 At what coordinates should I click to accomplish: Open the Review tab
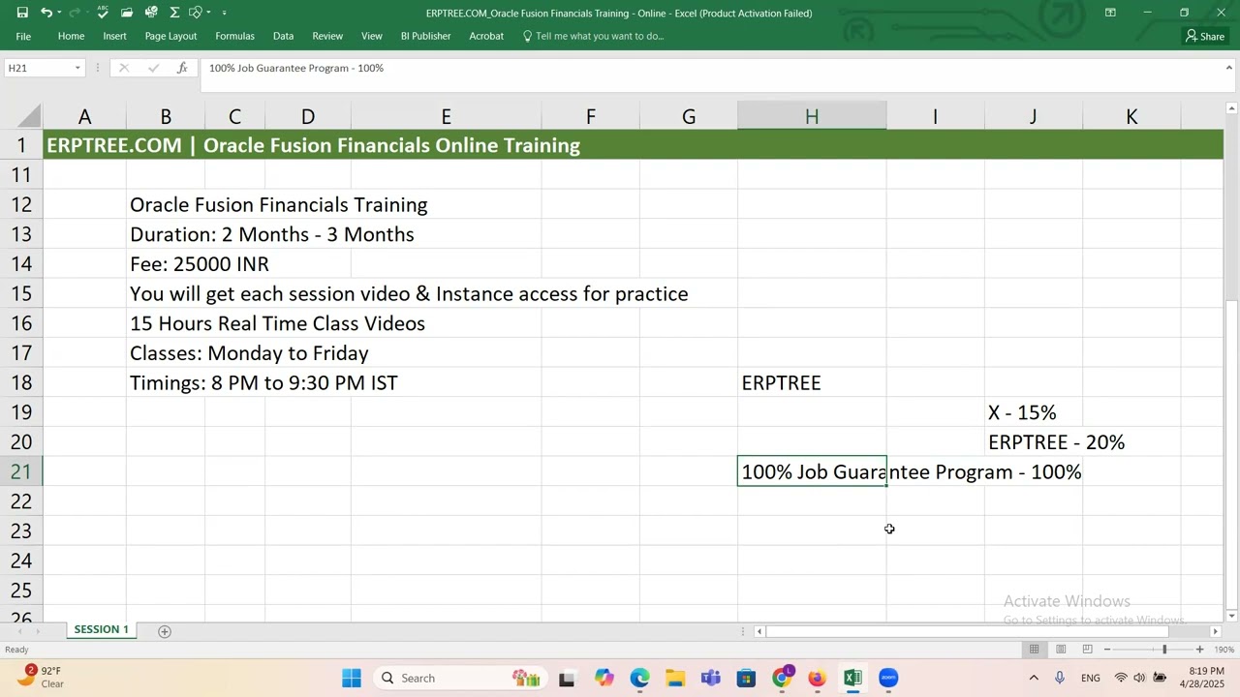327,36
